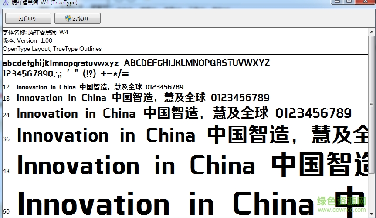376x218 pixels.
Task: Click the 18-point Innovation in China sample
Action: pyautogui.click(x=143, y=98)
